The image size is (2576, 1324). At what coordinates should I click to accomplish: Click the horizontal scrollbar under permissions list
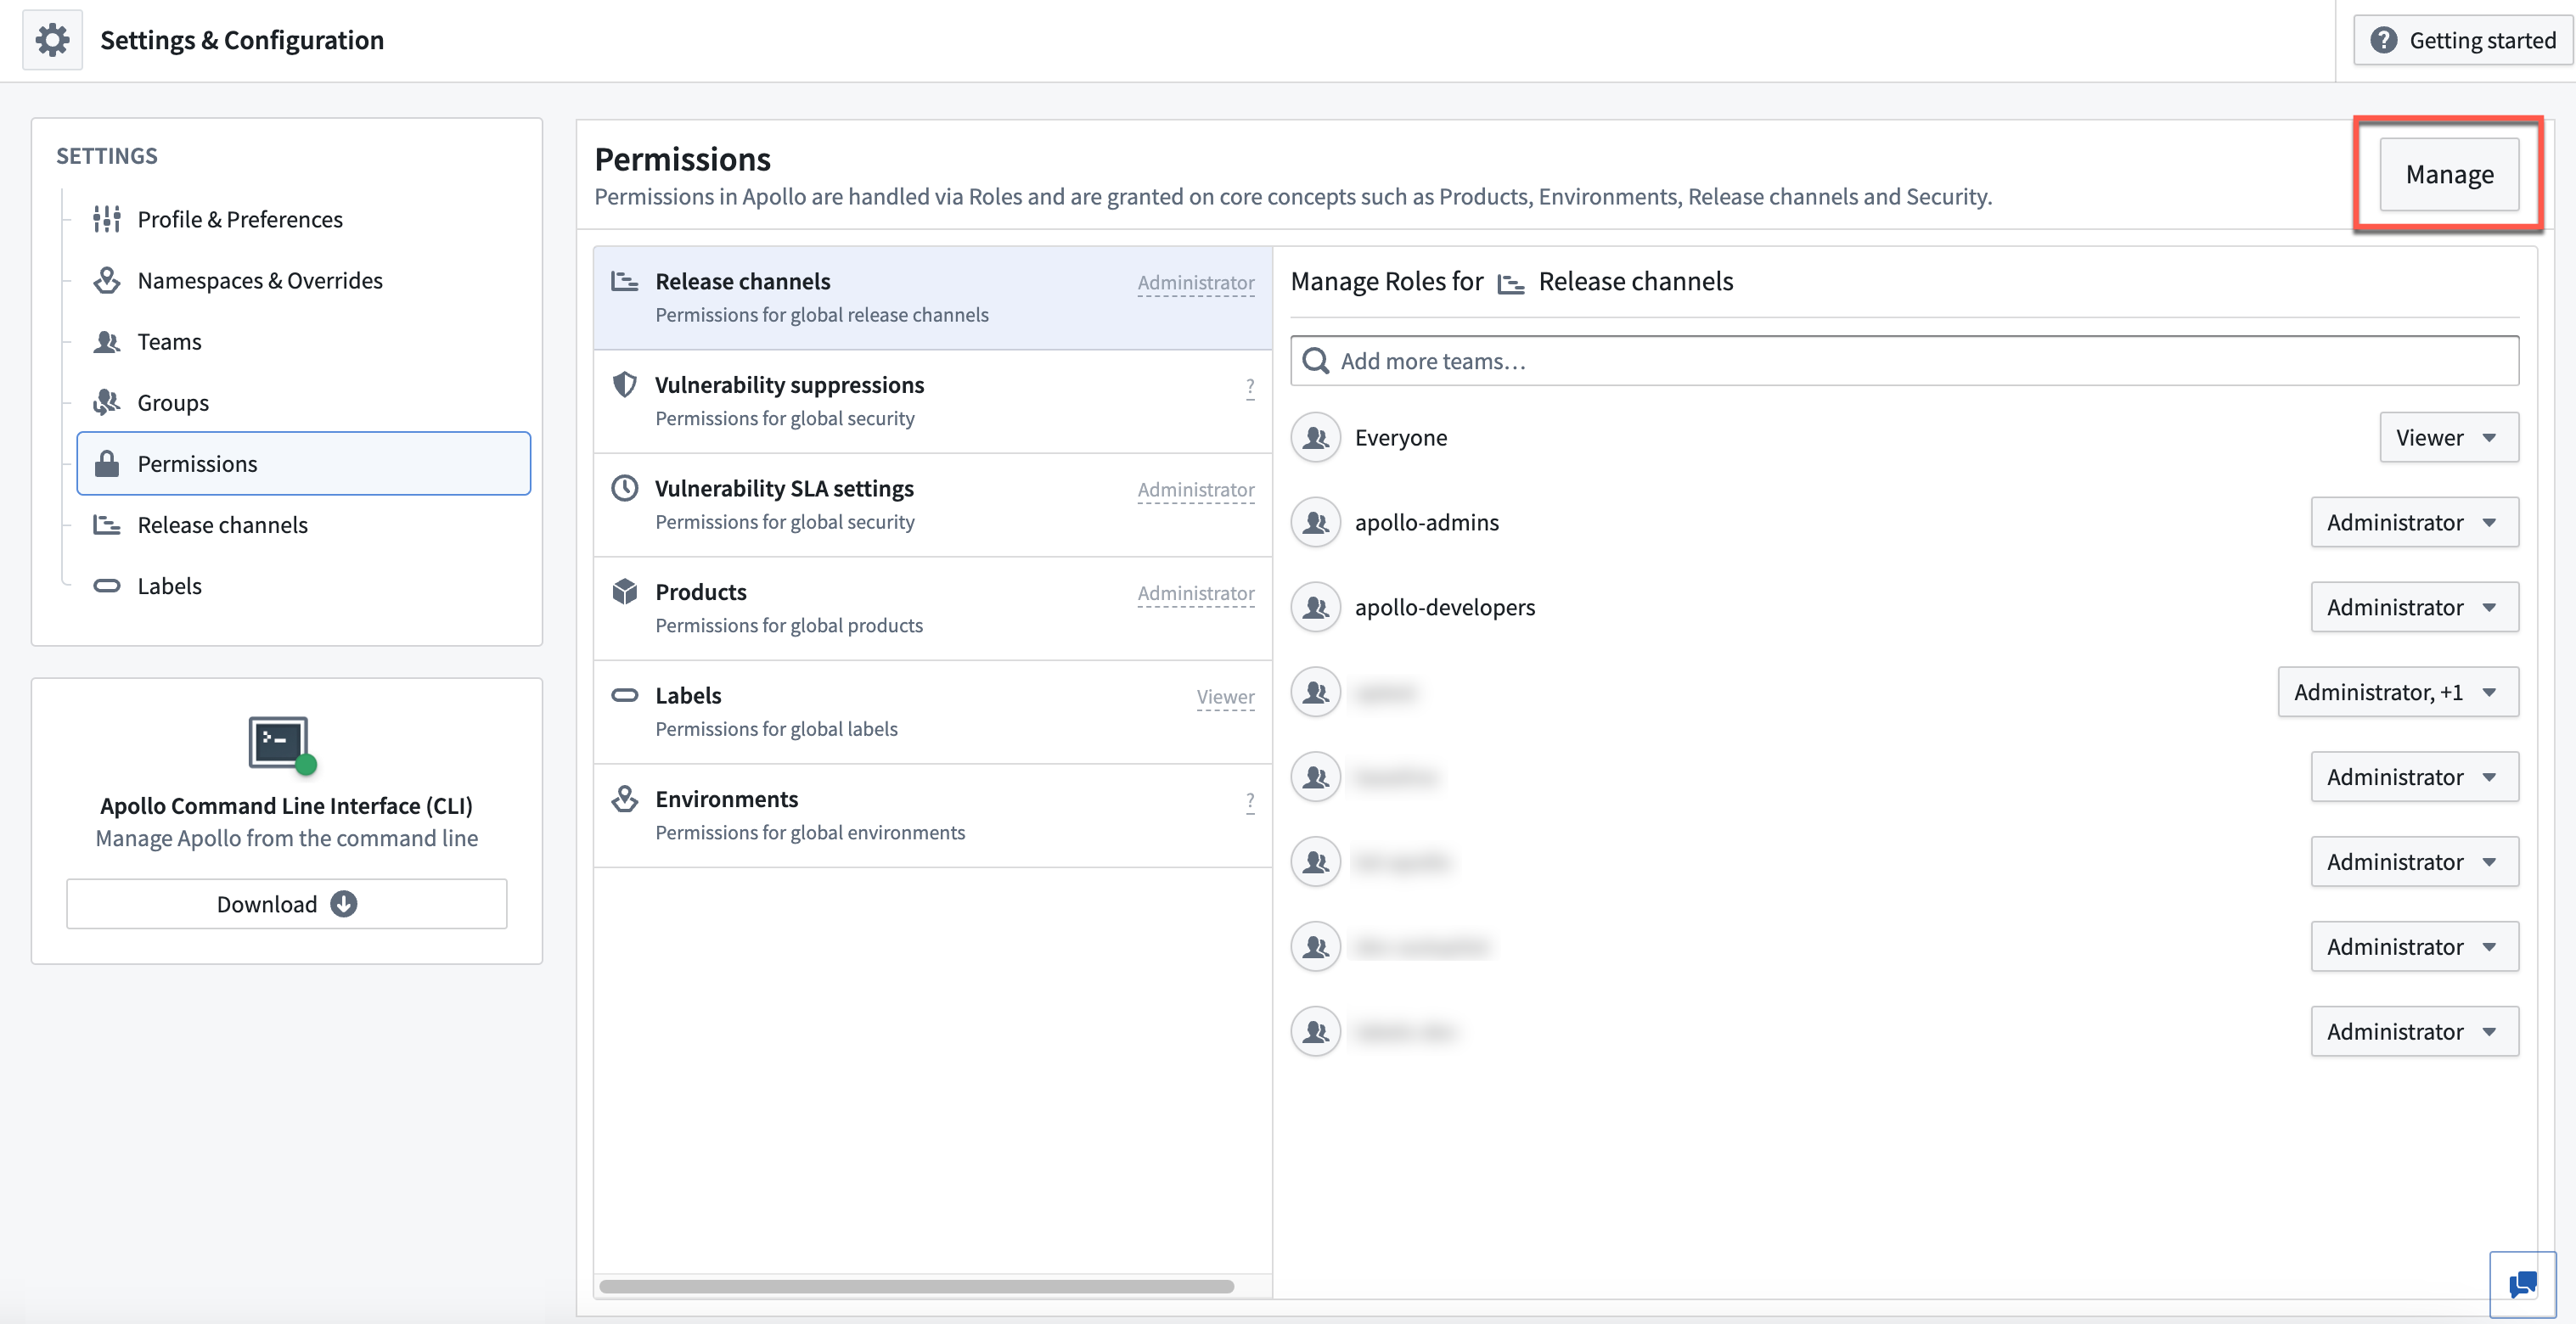point(916,1286)
